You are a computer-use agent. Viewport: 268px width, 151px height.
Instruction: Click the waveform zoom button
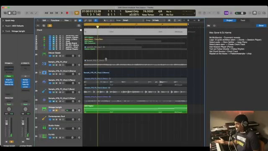169,21
